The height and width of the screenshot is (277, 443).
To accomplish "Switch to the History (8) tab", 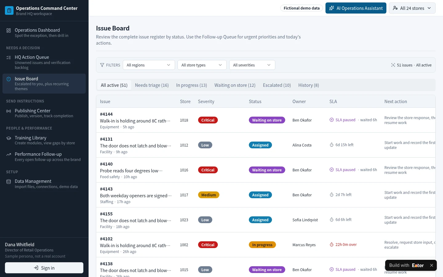I will pyautogui.click(x=309, y=85).
